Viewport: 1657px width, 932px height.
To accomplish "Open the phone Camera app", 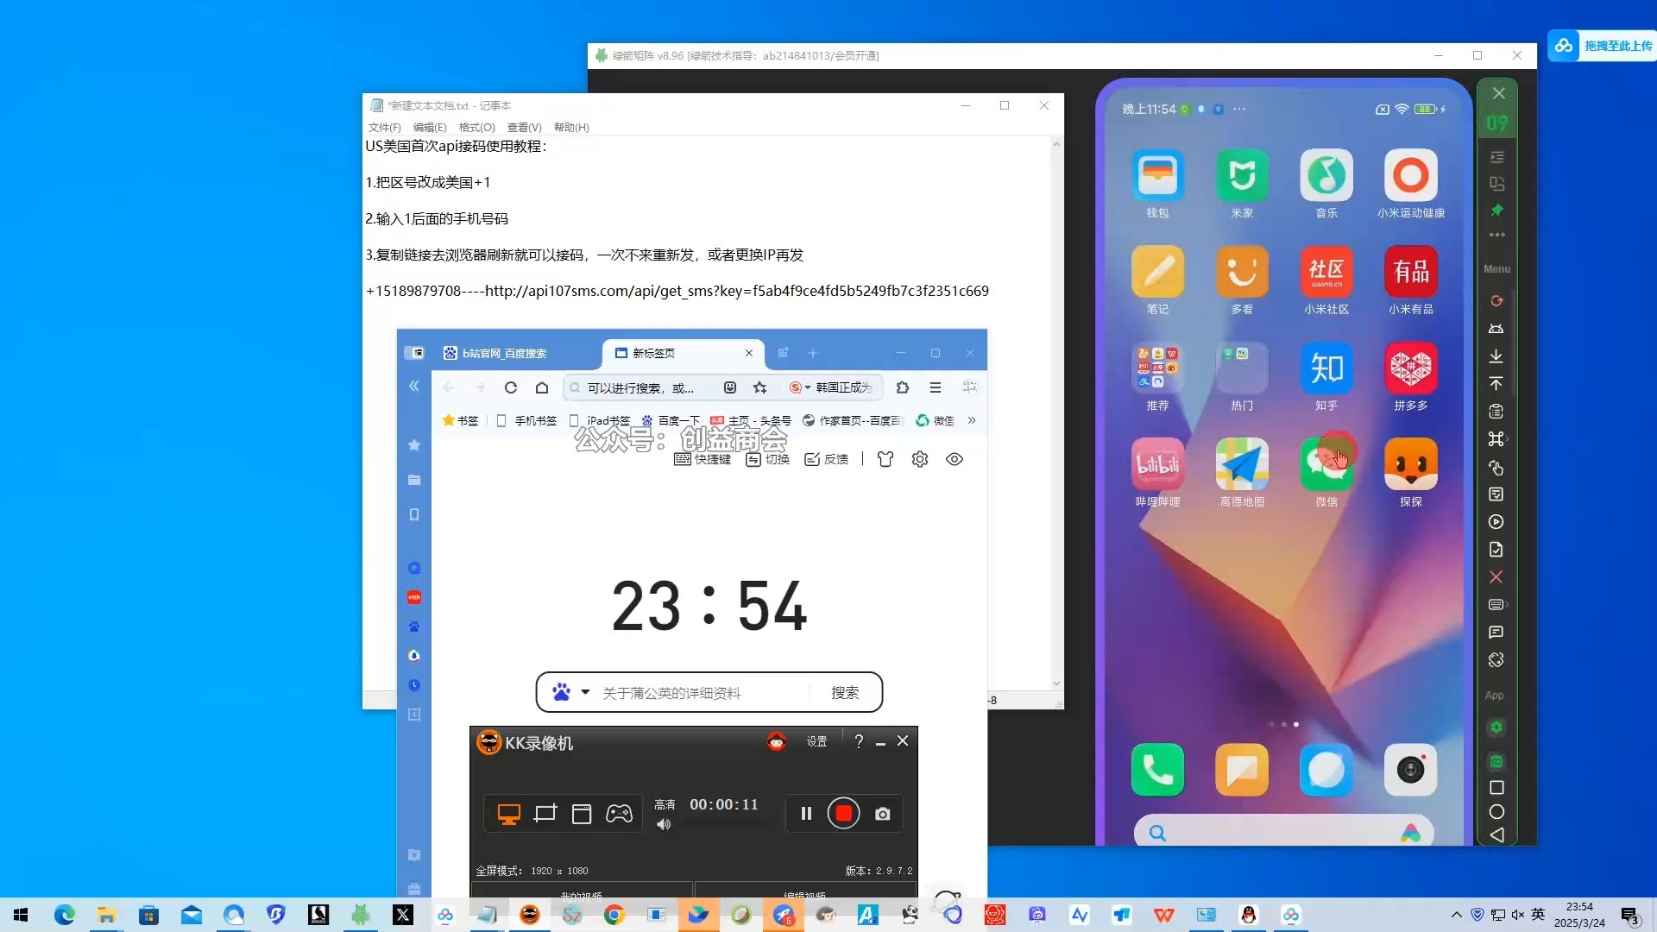I will coord(1410,769).
